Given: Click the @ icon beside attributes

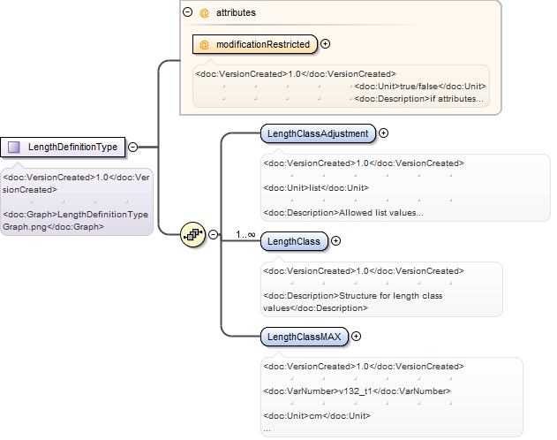Looking at the screenshot, I should (204, 12).
